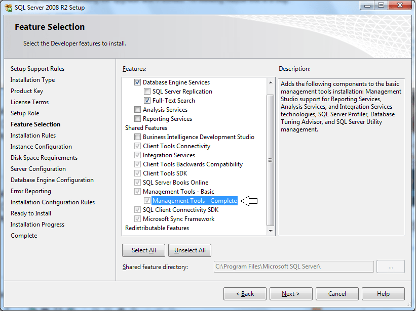Click the features list scrollbar thumb

coord(271,160)
